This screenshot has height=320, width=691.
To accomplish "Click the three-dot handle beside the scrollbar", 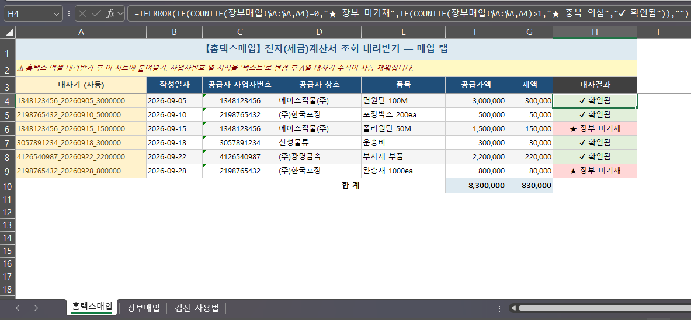I will (x=499, y=308).
